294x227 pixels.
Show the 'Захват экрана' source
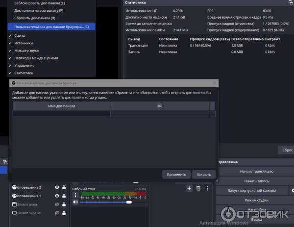57,213
